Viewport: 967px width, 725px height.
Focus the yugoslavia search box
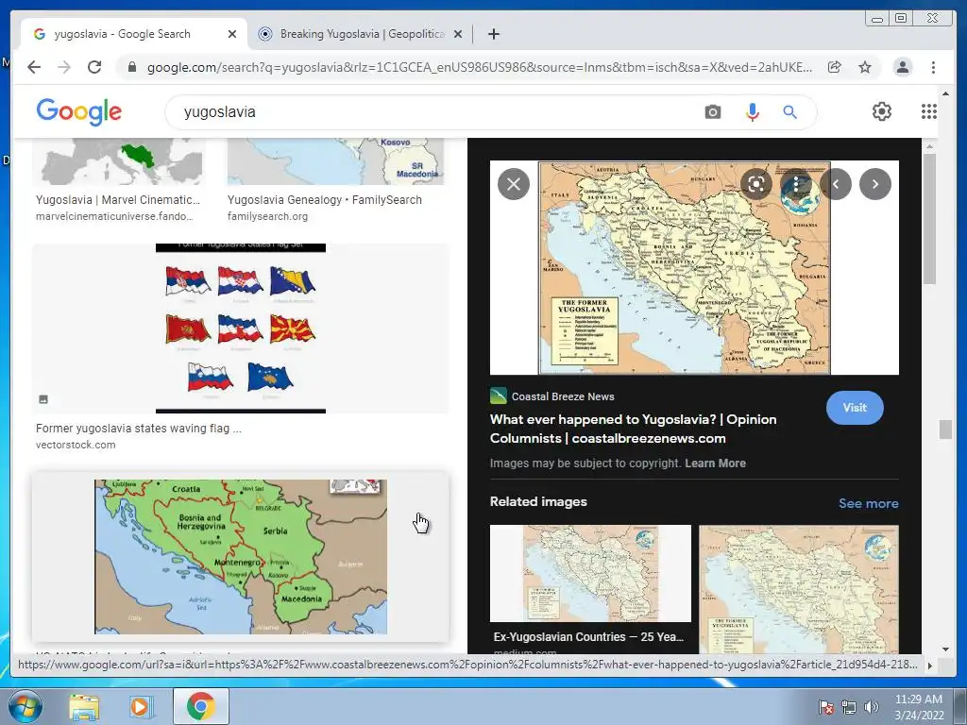tap(432, 112)
